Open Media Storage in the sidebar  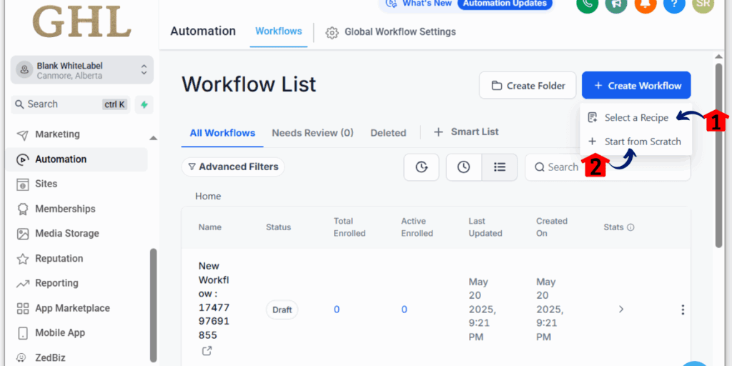coord(67,234)
